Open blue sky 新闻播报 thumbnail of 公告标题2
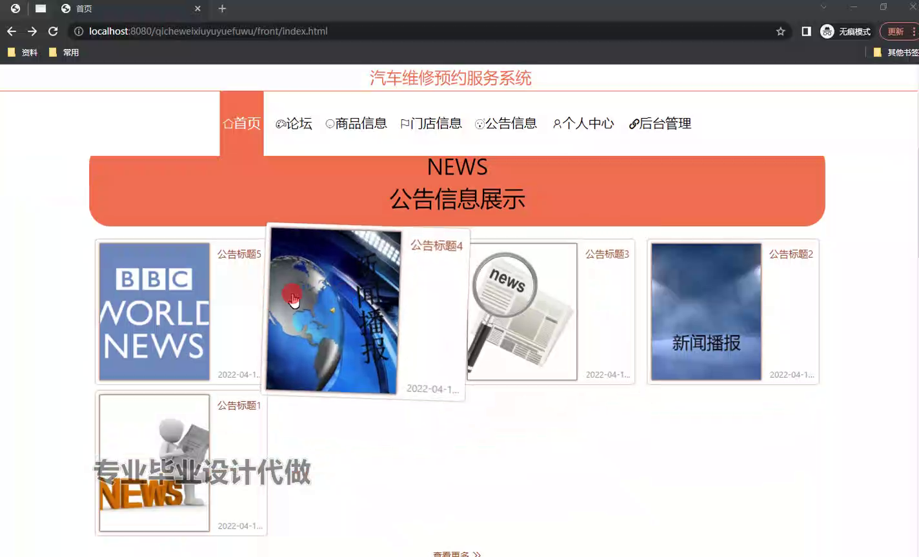The width and height of the screenshot is (919, 557). (x=706, y=311)
